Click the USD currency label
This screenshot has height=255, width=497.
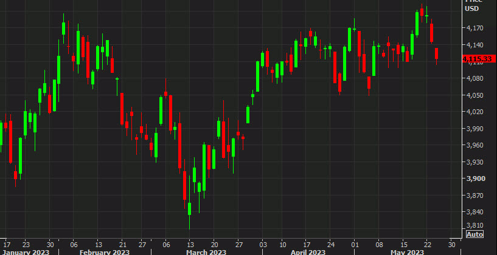tap(471, 9)
